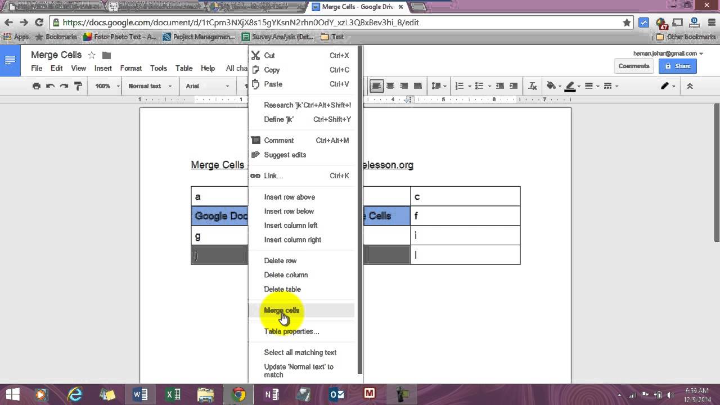Click the Clear formatting icon
Screen dimensions: 720x405
532,86
